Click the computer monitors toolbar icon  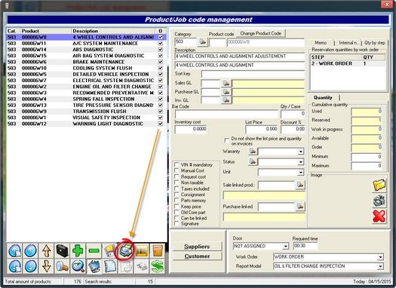click(x=94, y=266)
